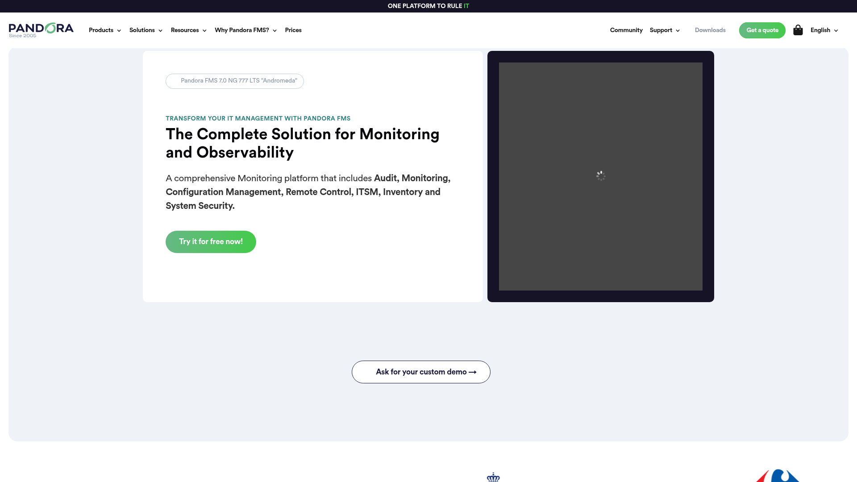Open the shopping bag cart icon

(x=798, y=30)
